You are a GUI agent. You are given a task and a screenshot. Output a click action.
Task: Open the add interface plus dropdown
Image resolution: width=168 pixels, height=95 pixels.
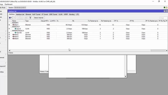[x=10, y=18]
